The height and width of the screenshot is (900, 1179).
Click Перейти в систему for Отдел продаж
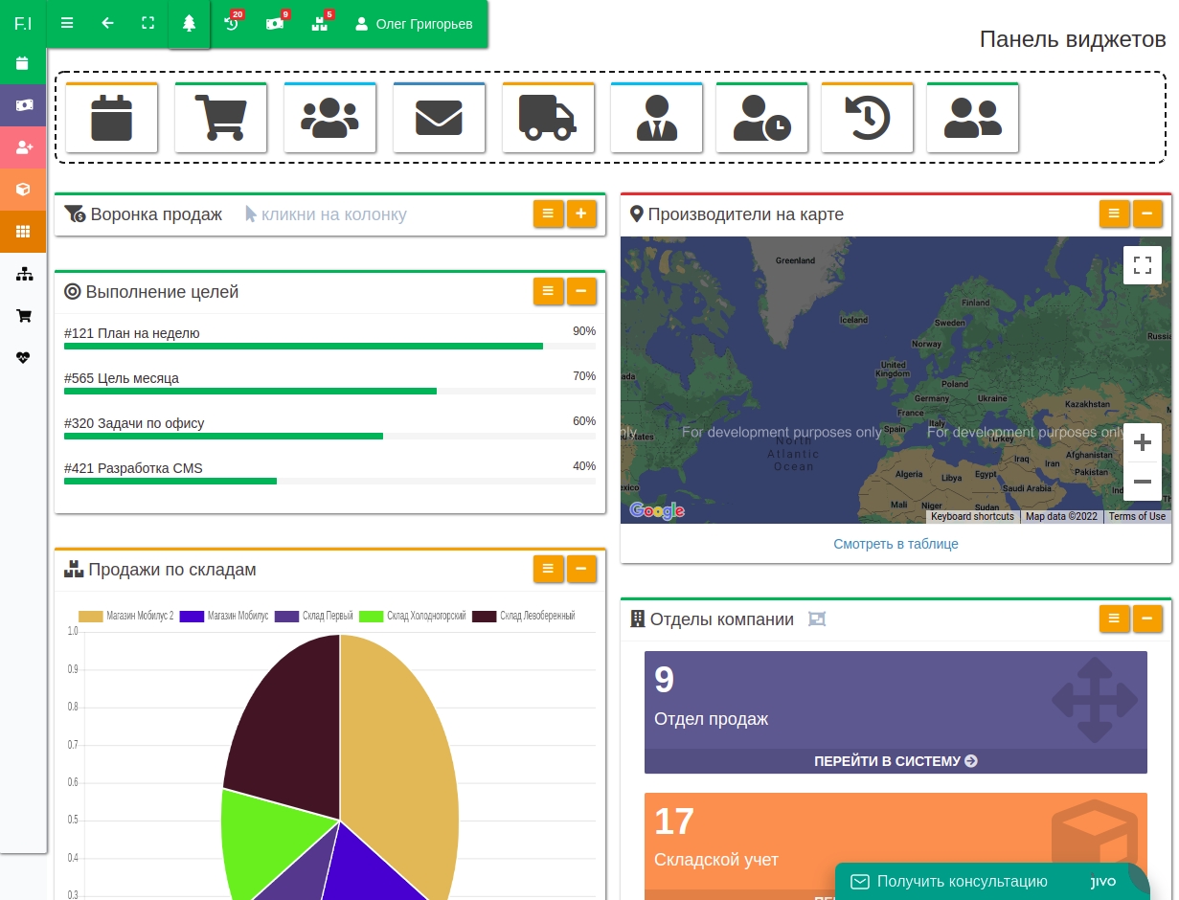pos(896,761)
